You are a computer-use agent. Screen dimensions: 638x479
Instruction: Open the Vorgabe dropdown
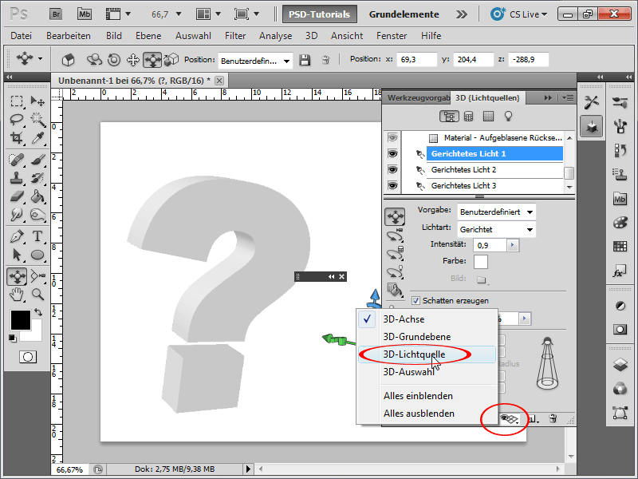pos(496,212)
